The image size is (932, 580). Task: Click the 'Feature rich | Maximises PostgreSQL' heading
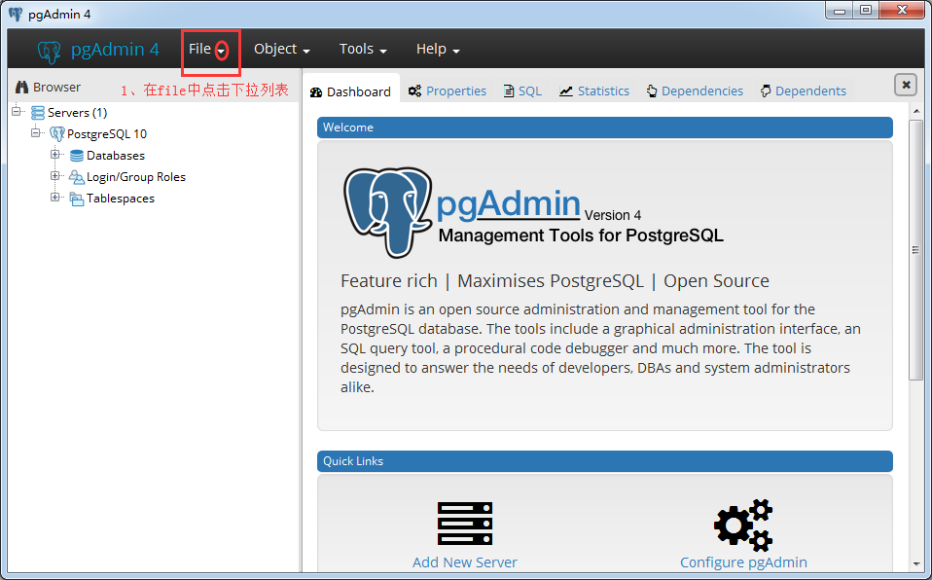click(555, 281)
